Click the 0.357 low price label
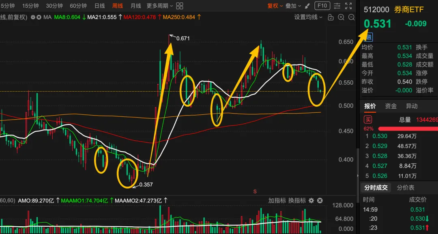Viewport: 438px width, 234px height. [146, 185]
